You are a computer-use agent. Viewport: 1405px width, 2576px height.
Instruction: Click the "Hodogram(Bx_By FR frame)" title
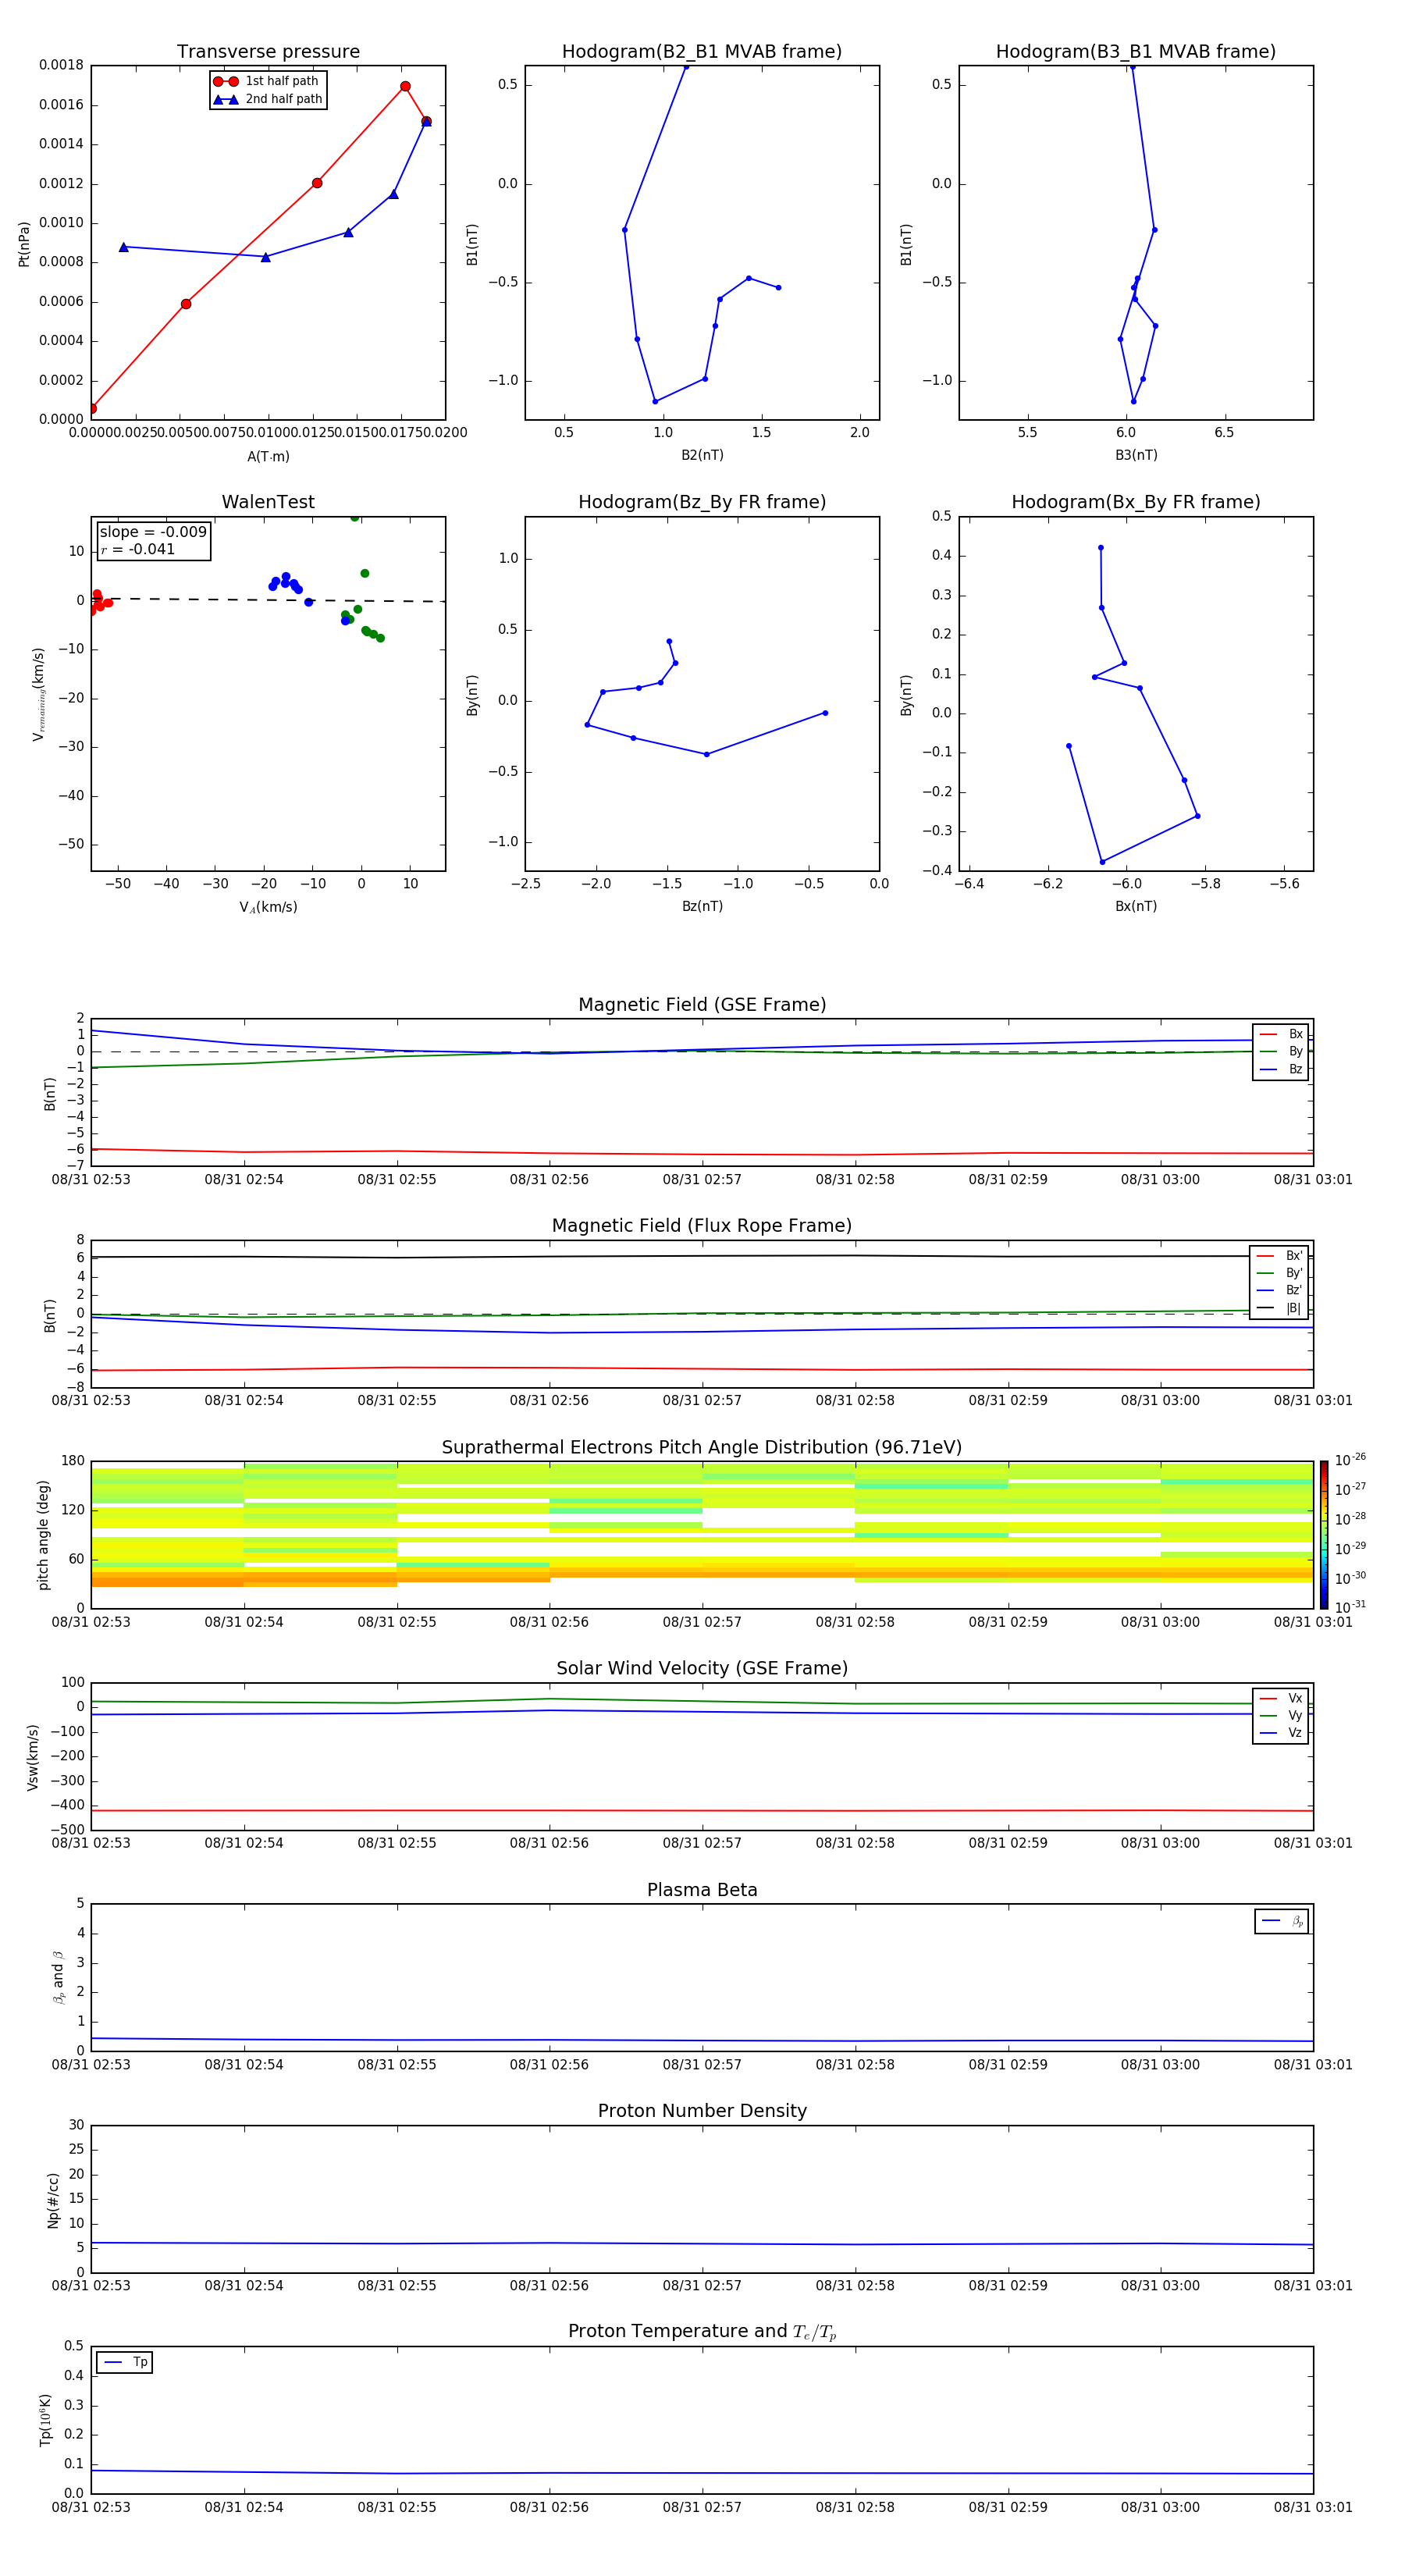[x=1136, y=502]
